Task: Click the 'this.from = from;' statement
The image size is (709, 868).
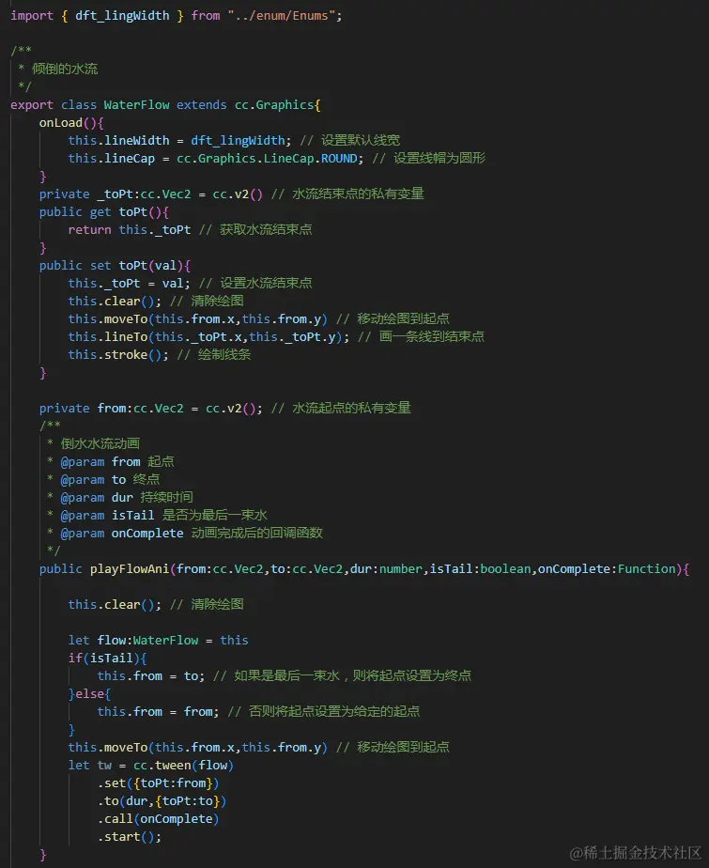Action: pyautogui.click(x=158, y=711)
